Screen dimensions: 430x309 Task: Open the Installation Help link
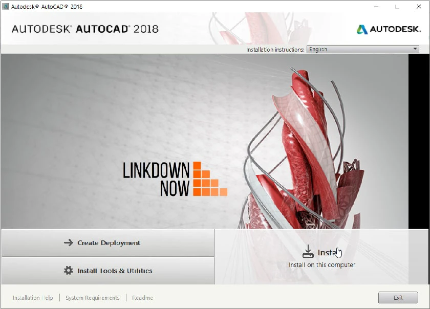tap(33, 298)
